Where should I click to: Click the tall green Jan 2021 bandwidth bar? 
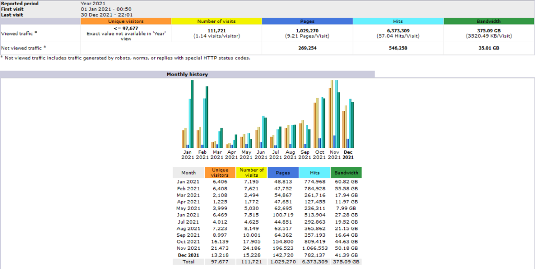tap(192, 115)
